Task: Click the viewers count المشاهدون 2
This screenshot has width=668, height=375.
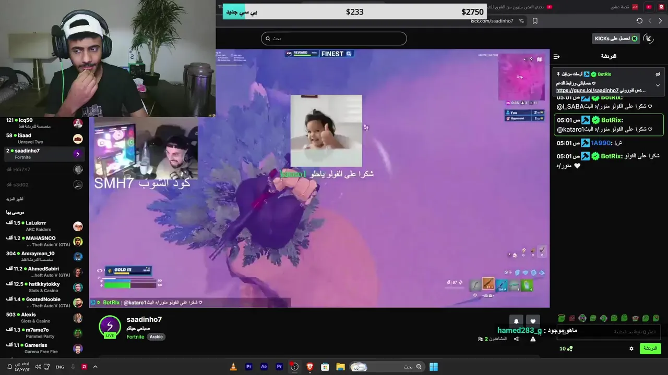Action: pos(492,339)
